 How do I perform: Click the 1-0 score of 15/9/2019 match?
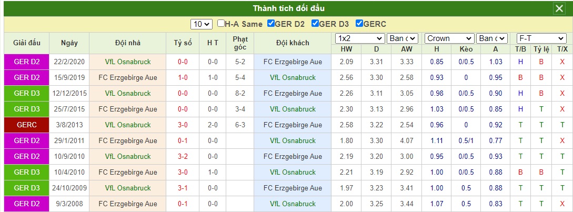click(x=183, y=77)
